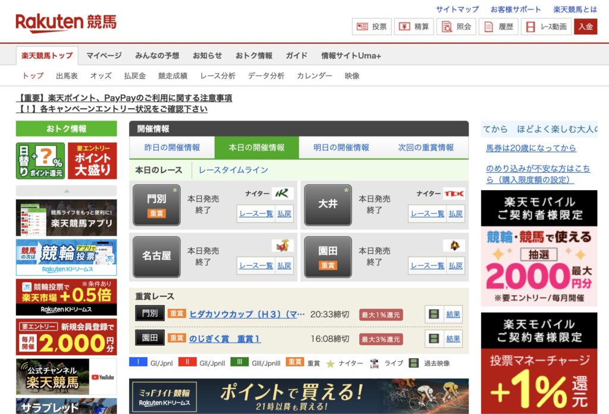Viewport: 609px width, 414px height.
Task: Play past video for ヒダカソウカップ race
Action: click(434, 314)
